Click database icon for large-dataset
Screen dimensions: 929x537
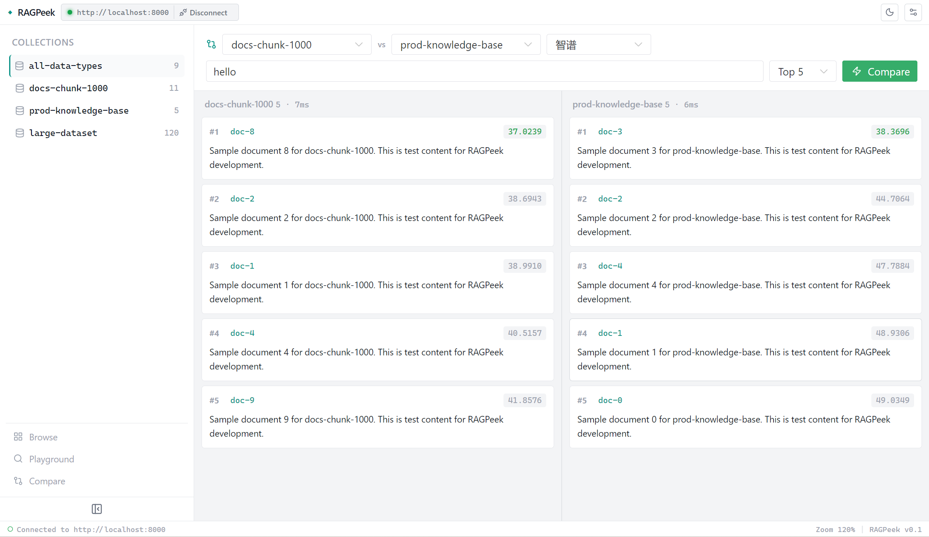pyautogui.click(x=19, y=133)
